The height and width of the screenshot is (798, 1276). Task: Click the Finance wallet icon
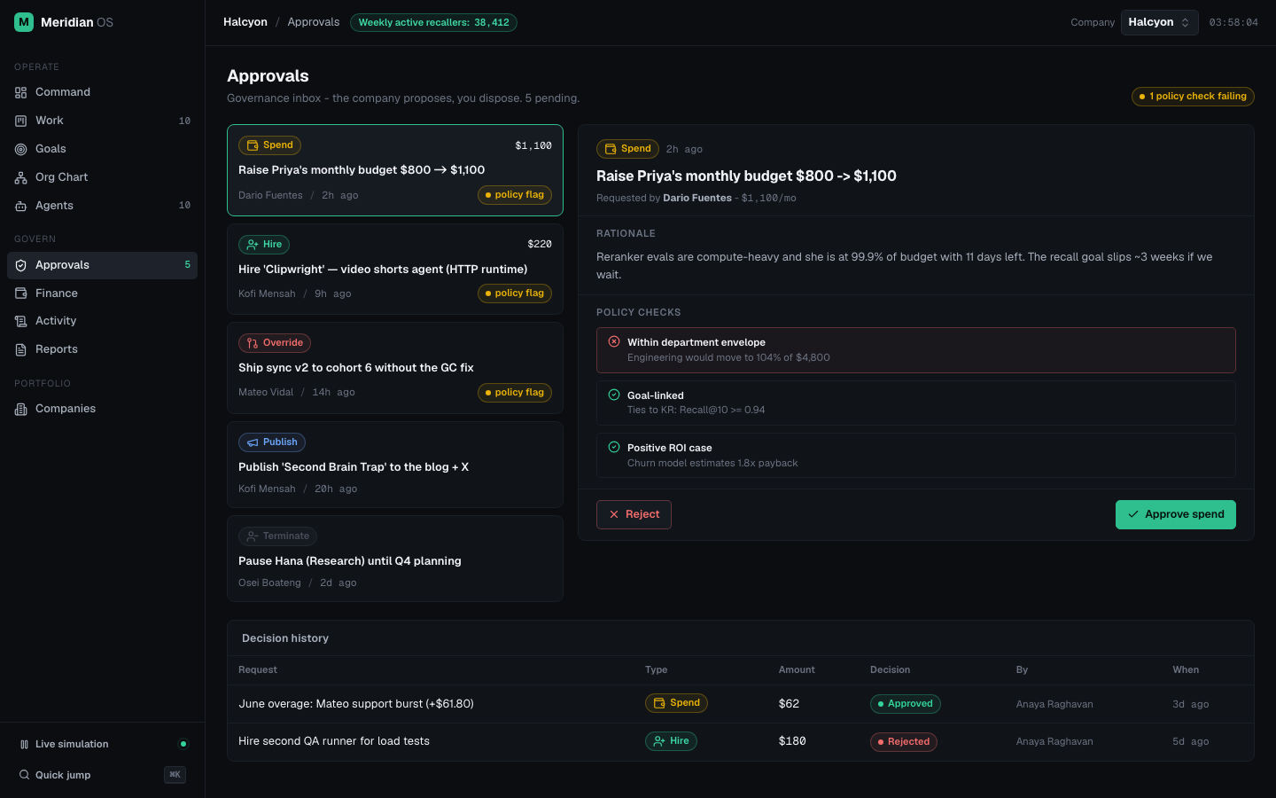(x=20, y=293)
